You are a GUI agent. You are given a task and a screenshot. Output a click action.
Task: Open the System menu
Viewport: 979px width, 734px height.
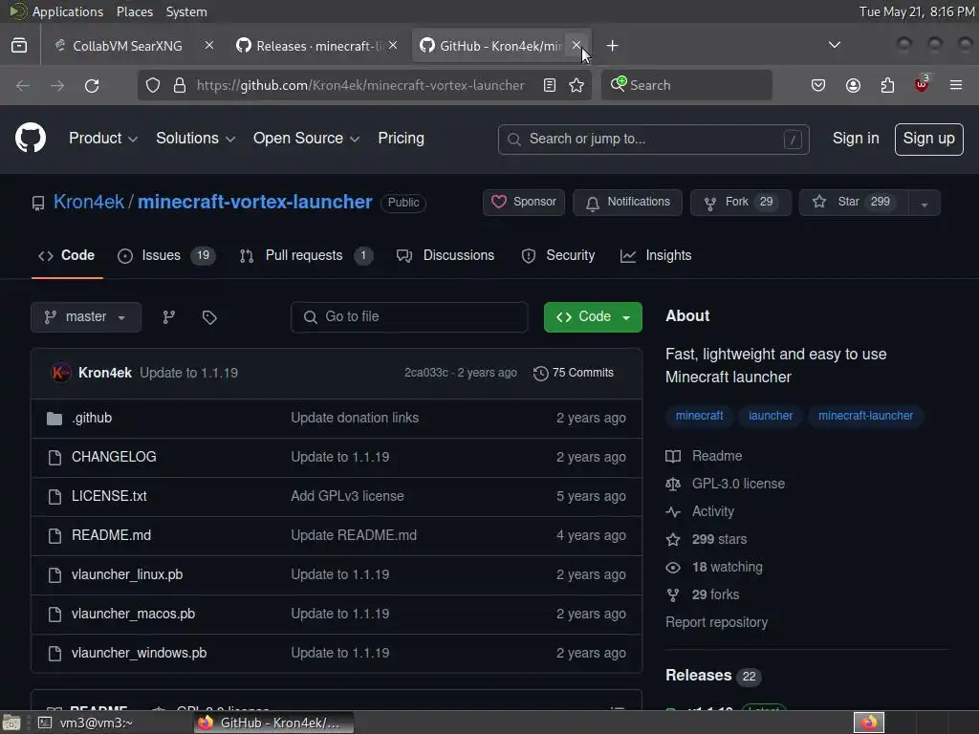click(x=186, y=11)
